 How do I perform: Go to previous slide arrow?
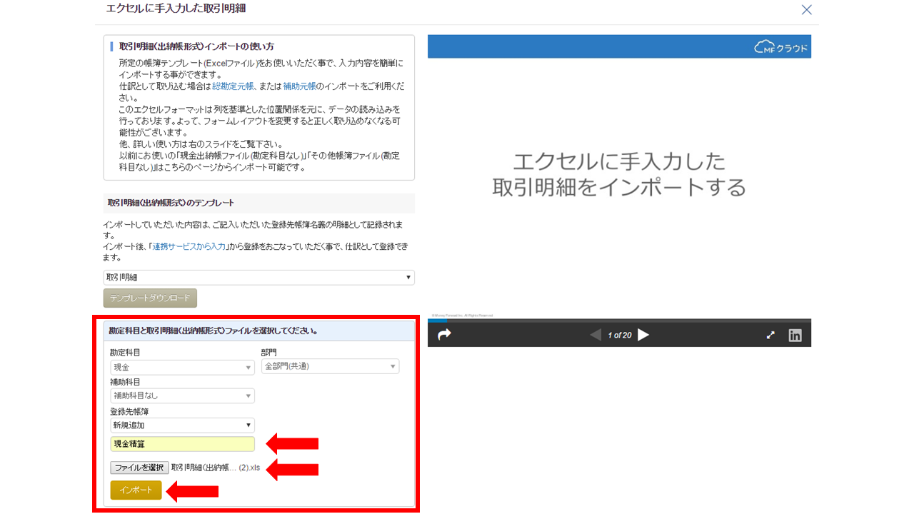(596, 335)
